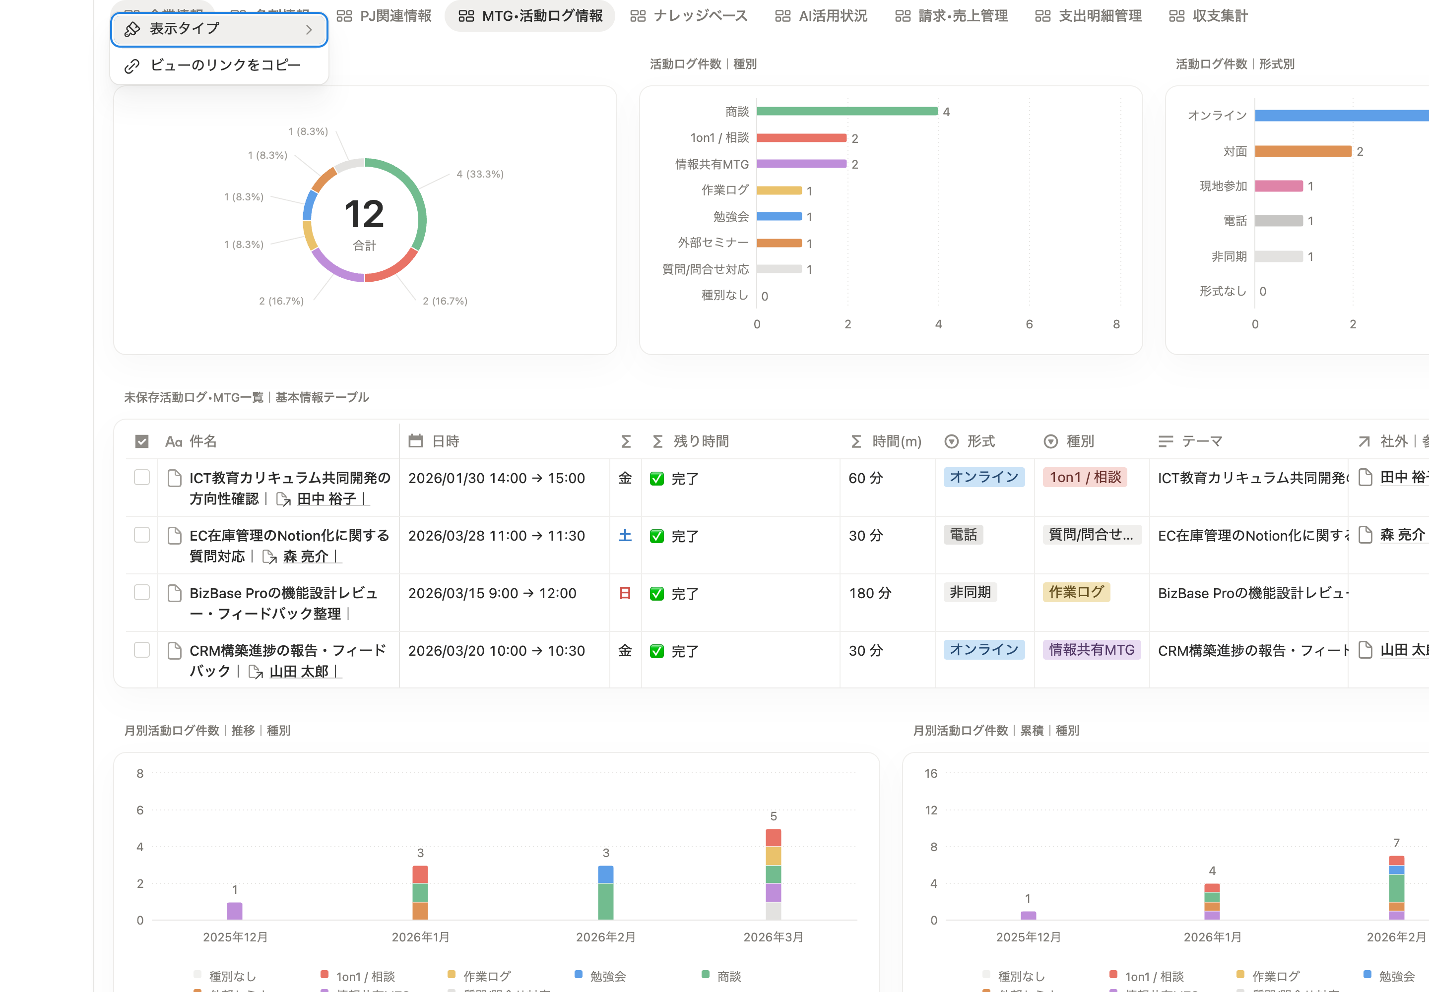Click the 非同期 format tag
1429x992 pixels.
[x=970, y=592]
